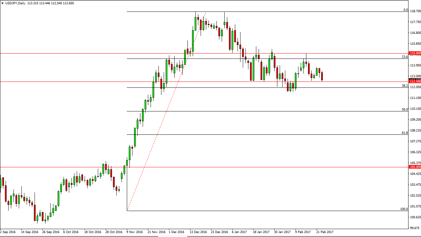This screenshot has width=421, height=237.
Task: Click the 117.750 price axis label
Action: (x=416, y=22)
